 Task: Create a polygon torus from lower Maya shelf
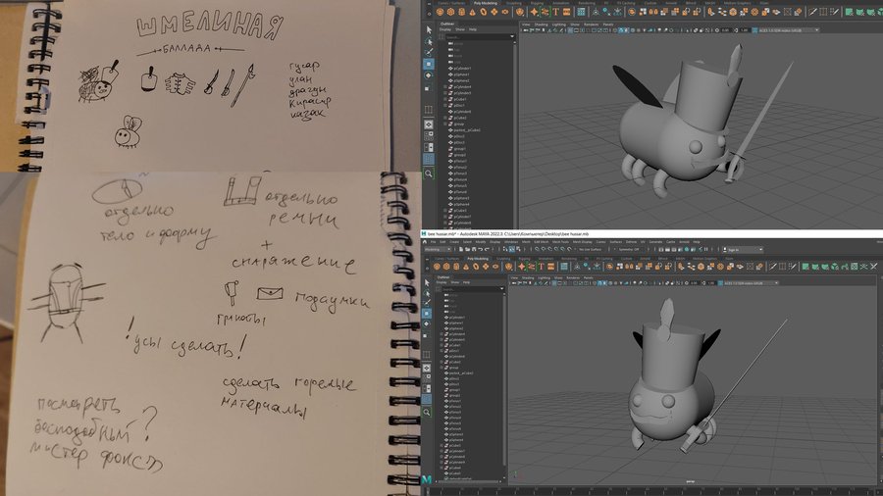pyautogui.click(x=476, y=267)
